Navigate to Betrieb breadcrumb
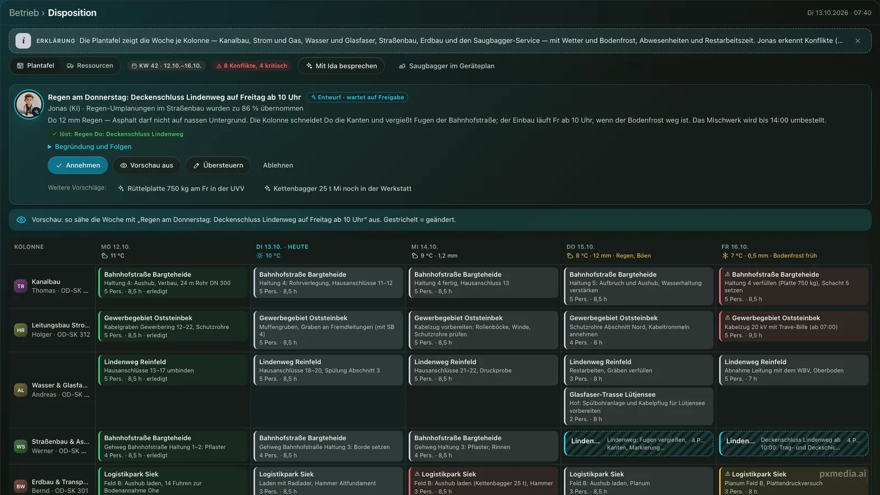 click(24, 13)
